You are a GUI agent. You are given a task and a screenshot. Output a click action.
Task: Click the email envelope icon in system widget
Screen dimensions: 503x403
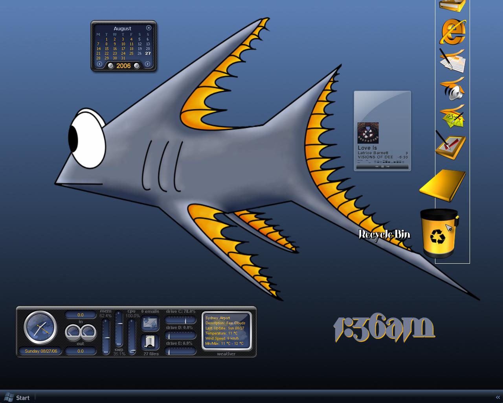coord(150,323)
